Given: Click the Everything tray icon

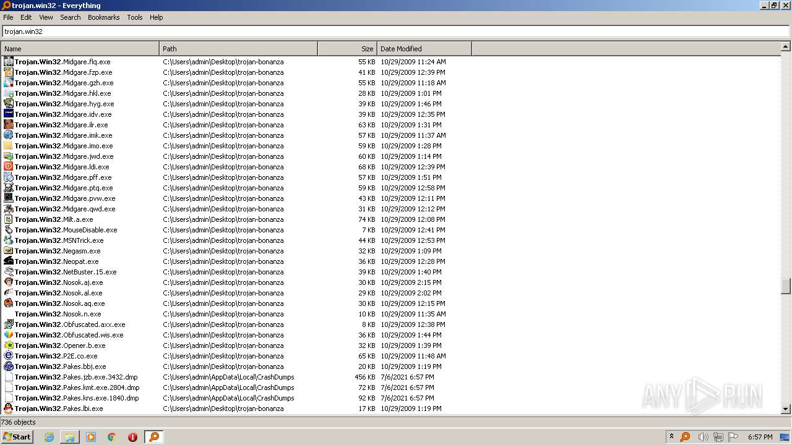Looking at the screenshot, I should tap(685, 437).
